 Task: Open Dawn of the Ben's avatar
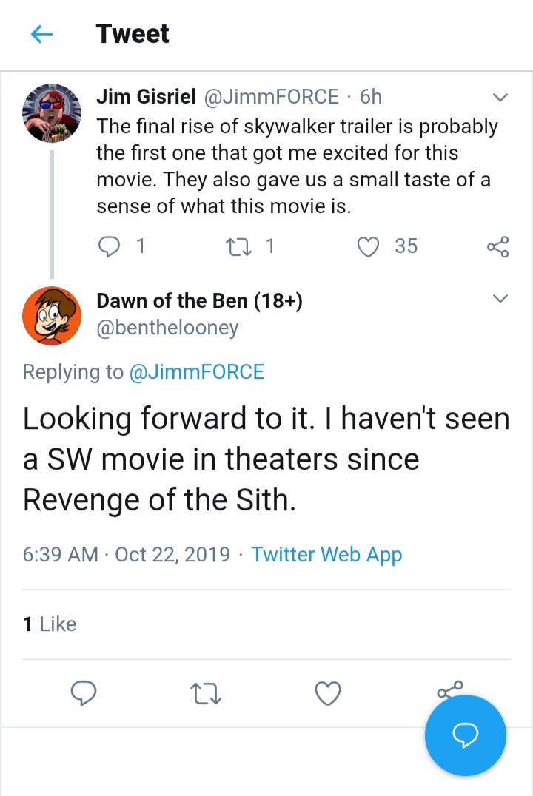point(52,316)
